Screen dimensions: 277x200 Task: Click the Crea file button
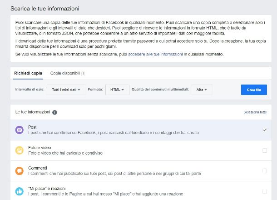coord(254,90)
